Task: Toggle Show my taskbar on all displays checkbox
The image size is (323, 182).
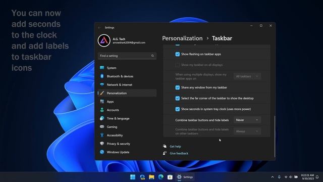Action: [177, 65]
